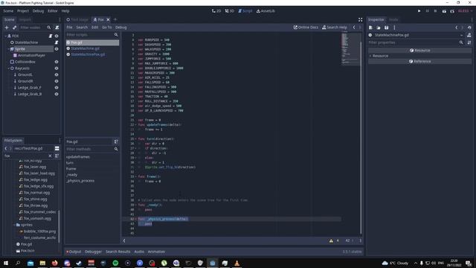Pause the running scene
Image resolution: width=476 pixels, height=268 pixels.
pyautogui.click(x=427, y=11)
